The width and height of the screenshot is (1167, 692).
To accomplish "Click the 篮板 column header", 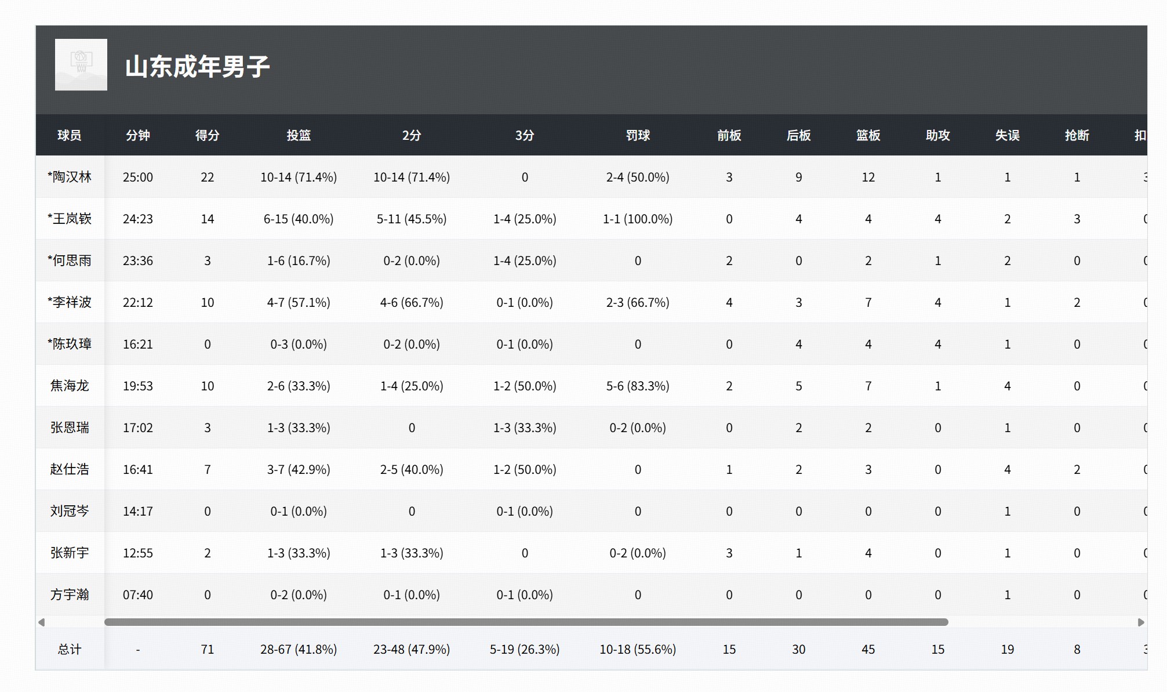I will point(868,135).
